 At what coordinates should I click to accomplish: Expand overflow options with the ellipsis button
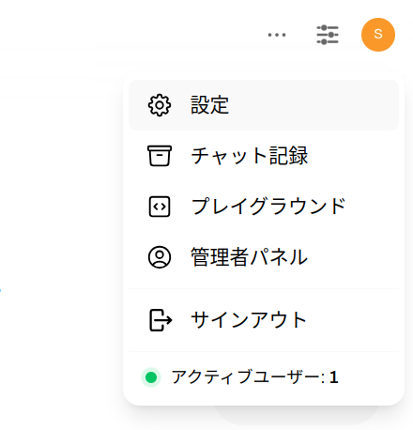[277, 35]
